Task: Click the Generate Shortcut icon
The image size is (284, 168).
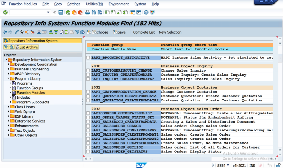Action: [x=139, y=12]
